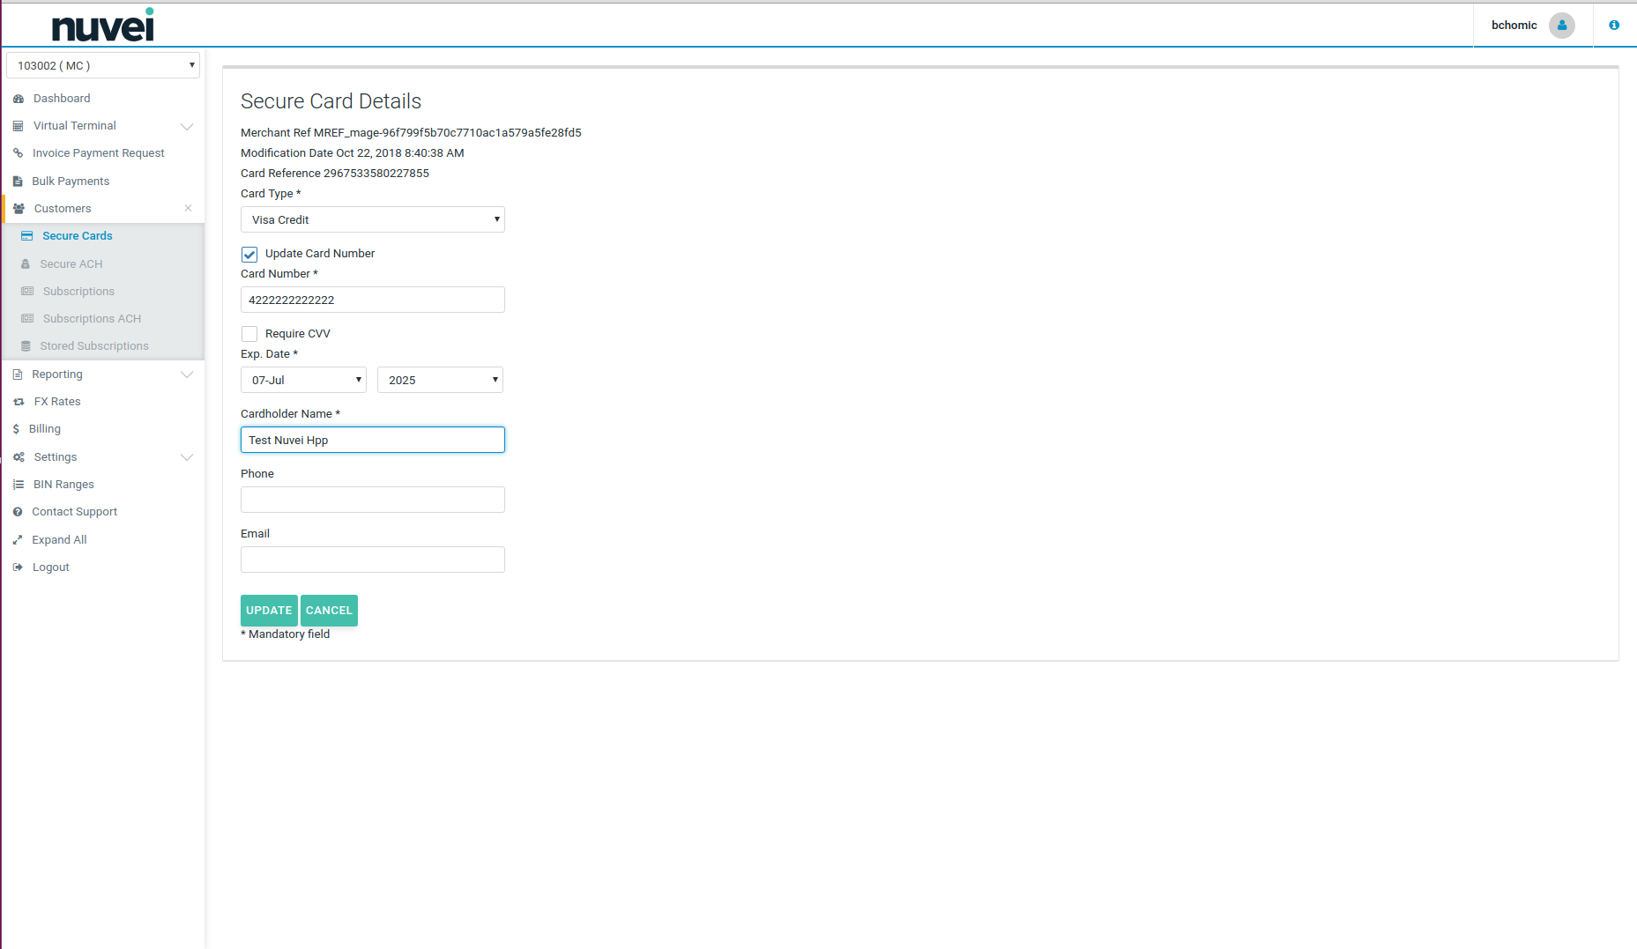Open Secure Cards in the sidebar
The height and width of the screenshot is (949, 1637).
click(x=77, y=236)
